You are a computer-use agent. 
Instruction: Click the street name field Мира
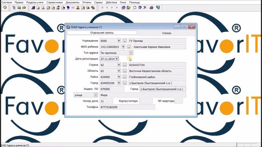pos(143,95)
